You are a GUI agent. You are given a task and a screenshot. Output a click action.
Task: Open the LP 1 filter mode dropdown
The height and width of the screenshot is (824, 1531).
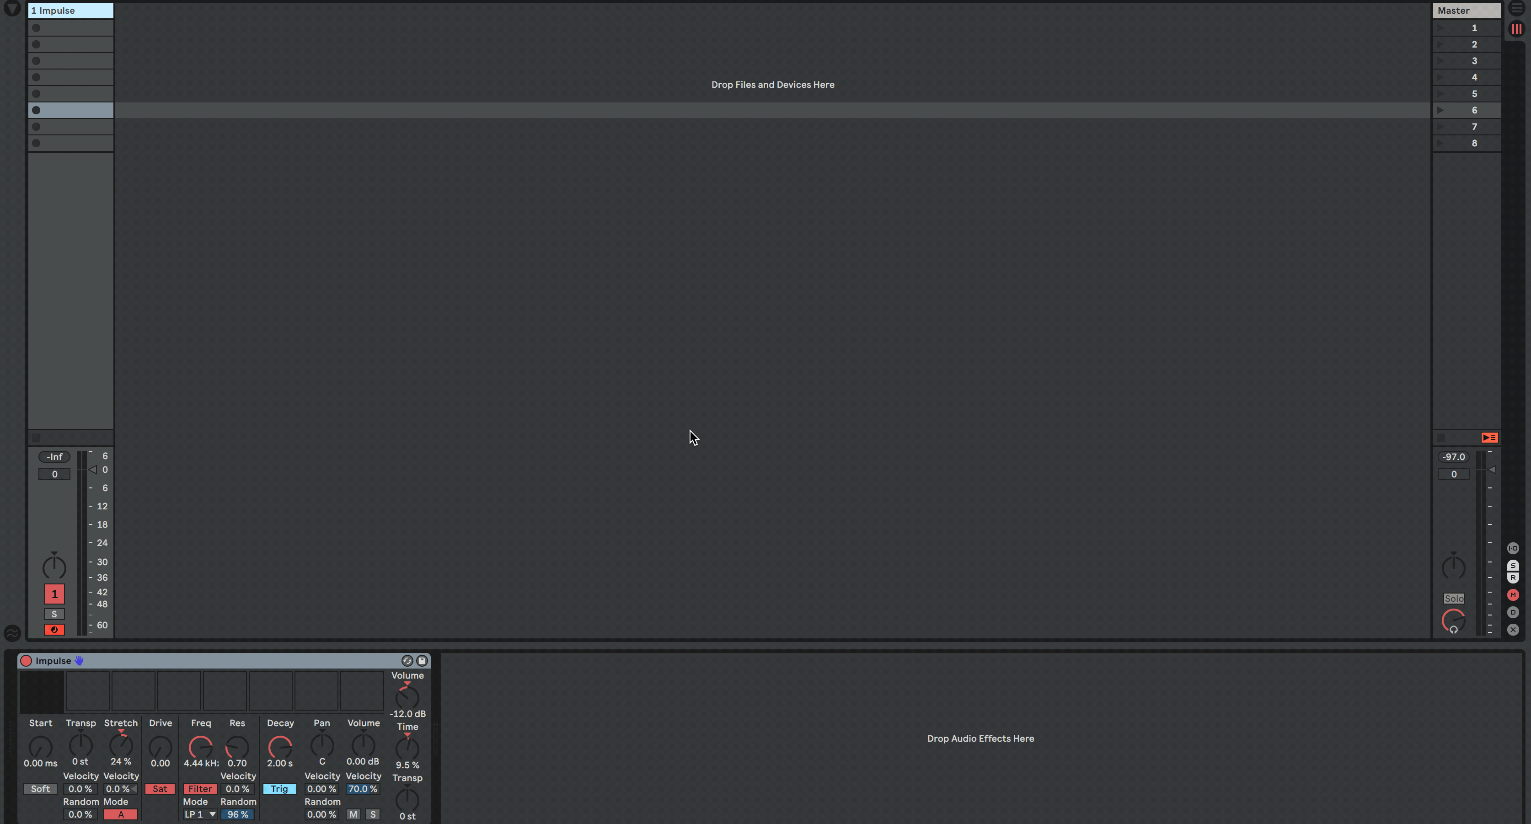pyautogui.click(x=200, y=814)
